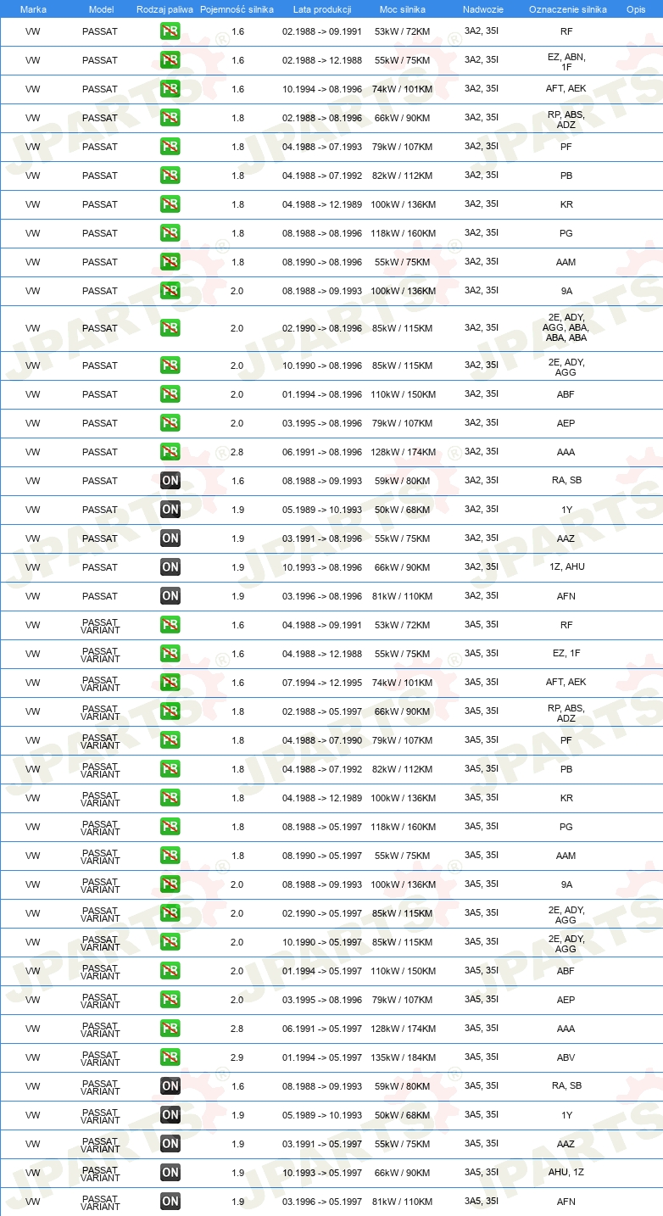This screenshot has width=663, height=1216.
Task: Click the Model column header
Action: coord(101,9)
